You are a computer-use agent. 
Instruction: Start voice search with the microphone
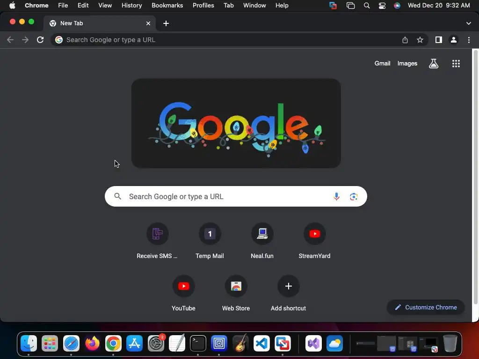click(336, 197)
